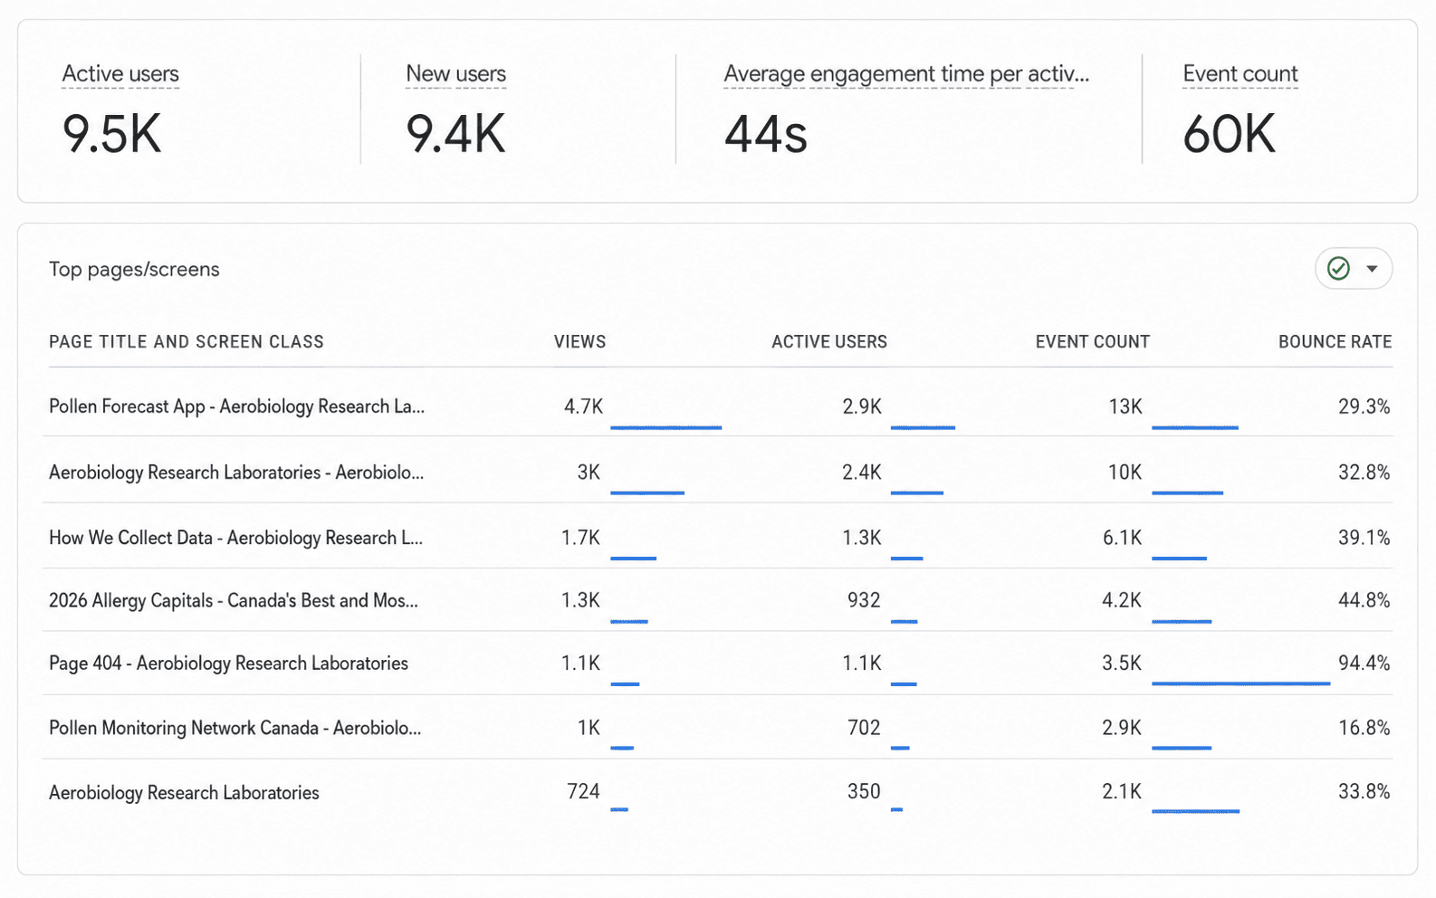This screenshot has width=1436, height=898.
Task: Sort by the ACTIVE USERS column header
Action: pos(829,341)
